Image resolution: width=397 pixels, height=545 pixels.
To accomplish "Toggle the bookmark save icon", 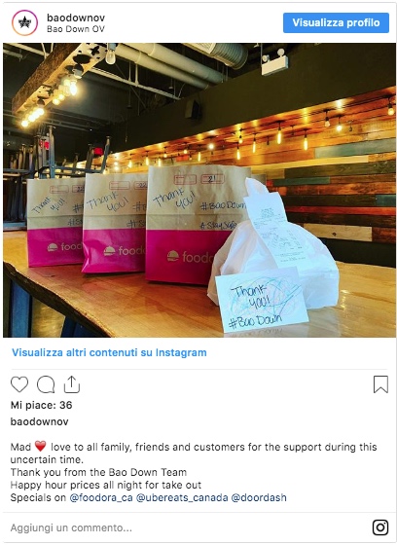I will pos(380,384).
